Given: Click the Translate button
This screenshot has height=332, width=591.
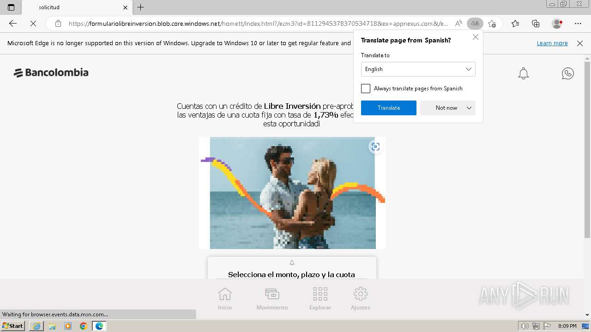Looking at the screenshot, I should point(389,108).
